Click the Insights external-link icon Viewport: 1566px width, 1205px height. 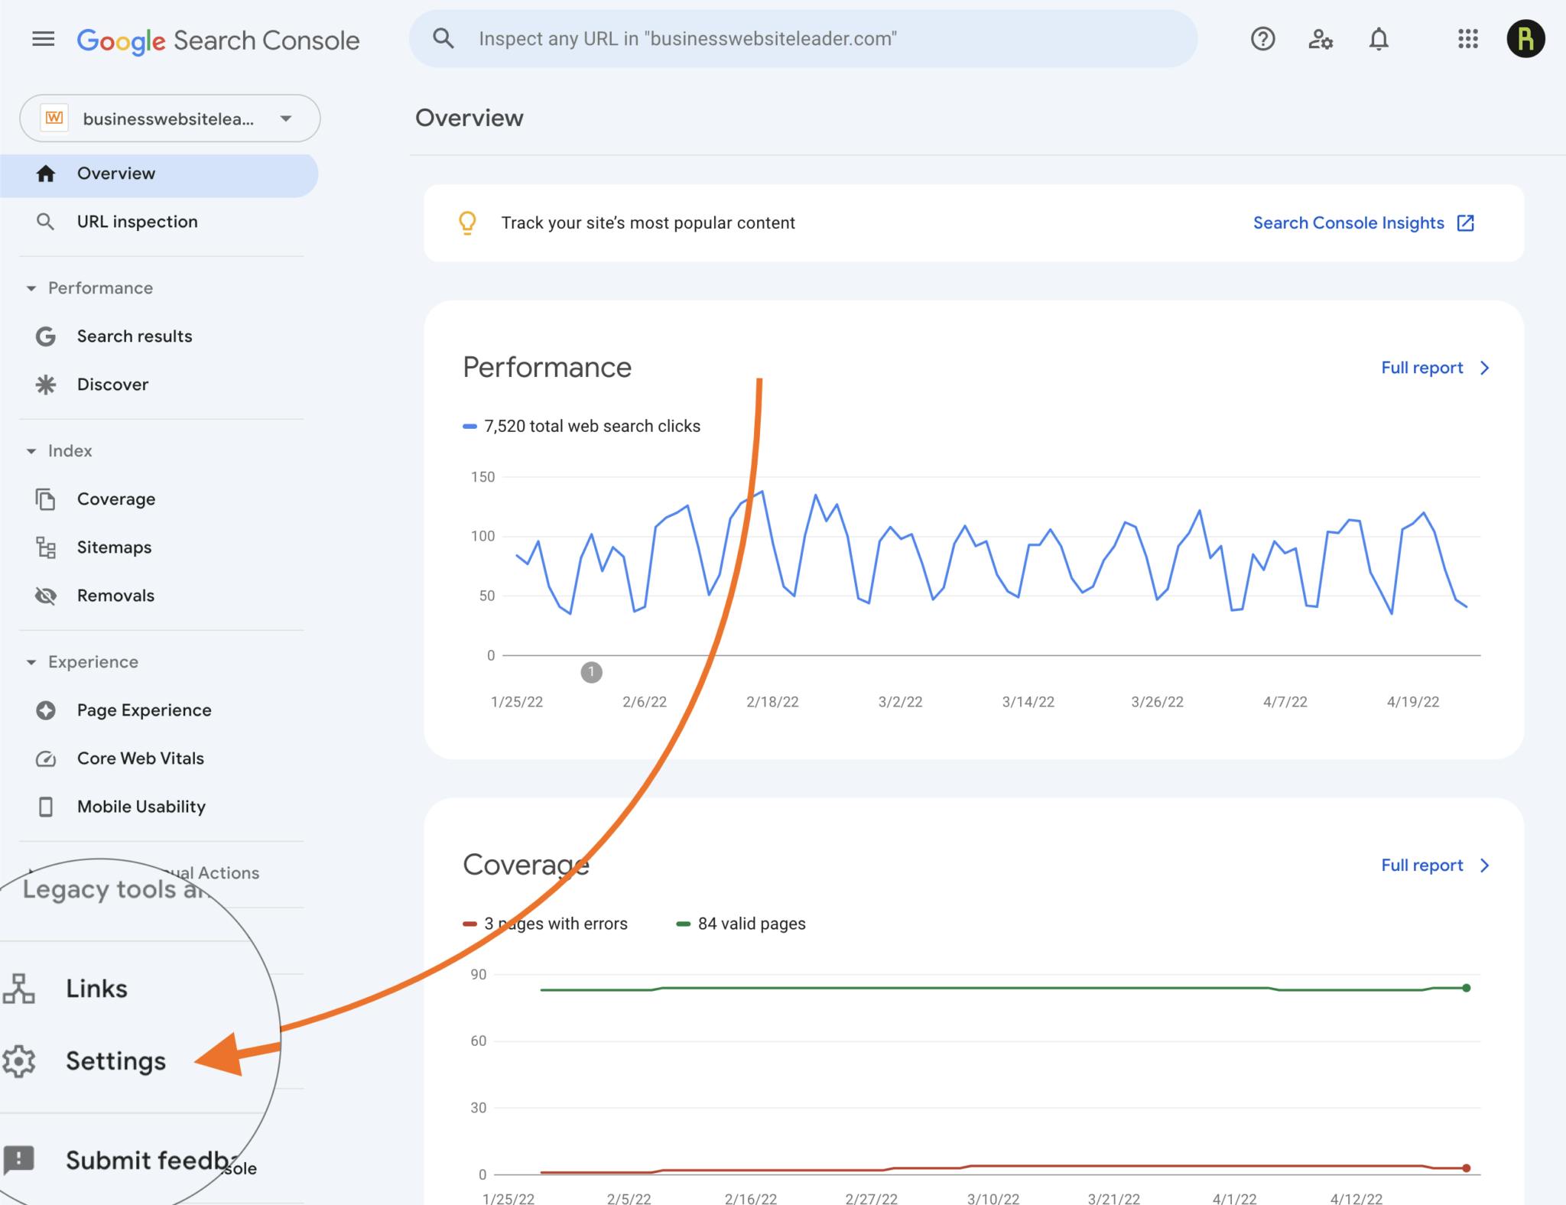[1465, 223]
